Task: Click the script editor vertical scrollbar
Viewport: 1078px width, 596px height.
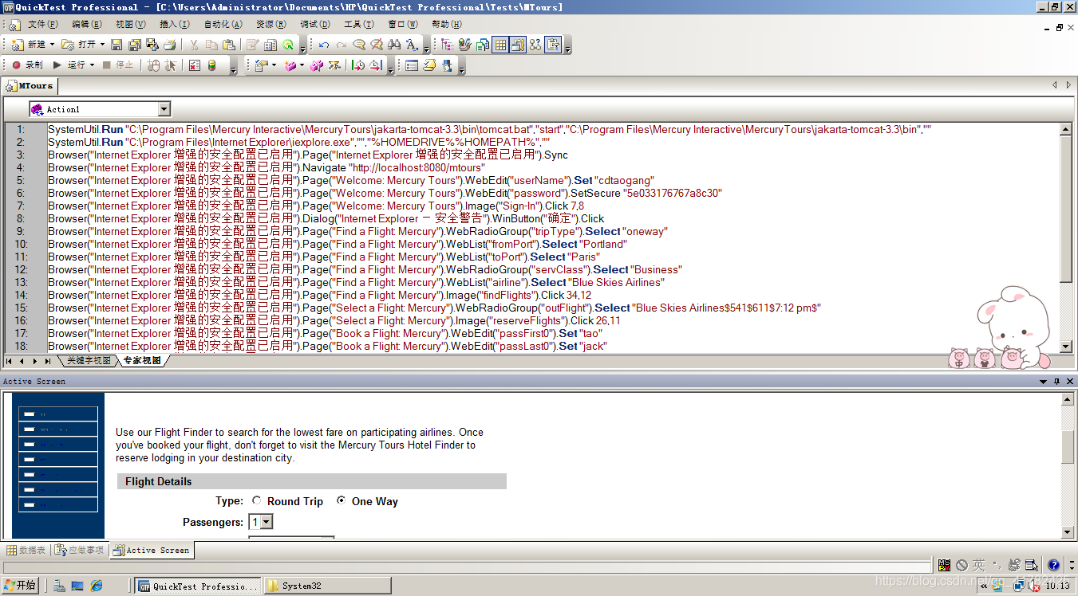Action: click(x=1065, y=237)
